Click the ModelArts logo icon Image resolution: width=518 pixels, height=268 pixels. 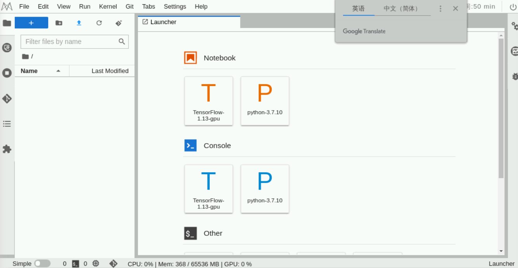[7, 6]
